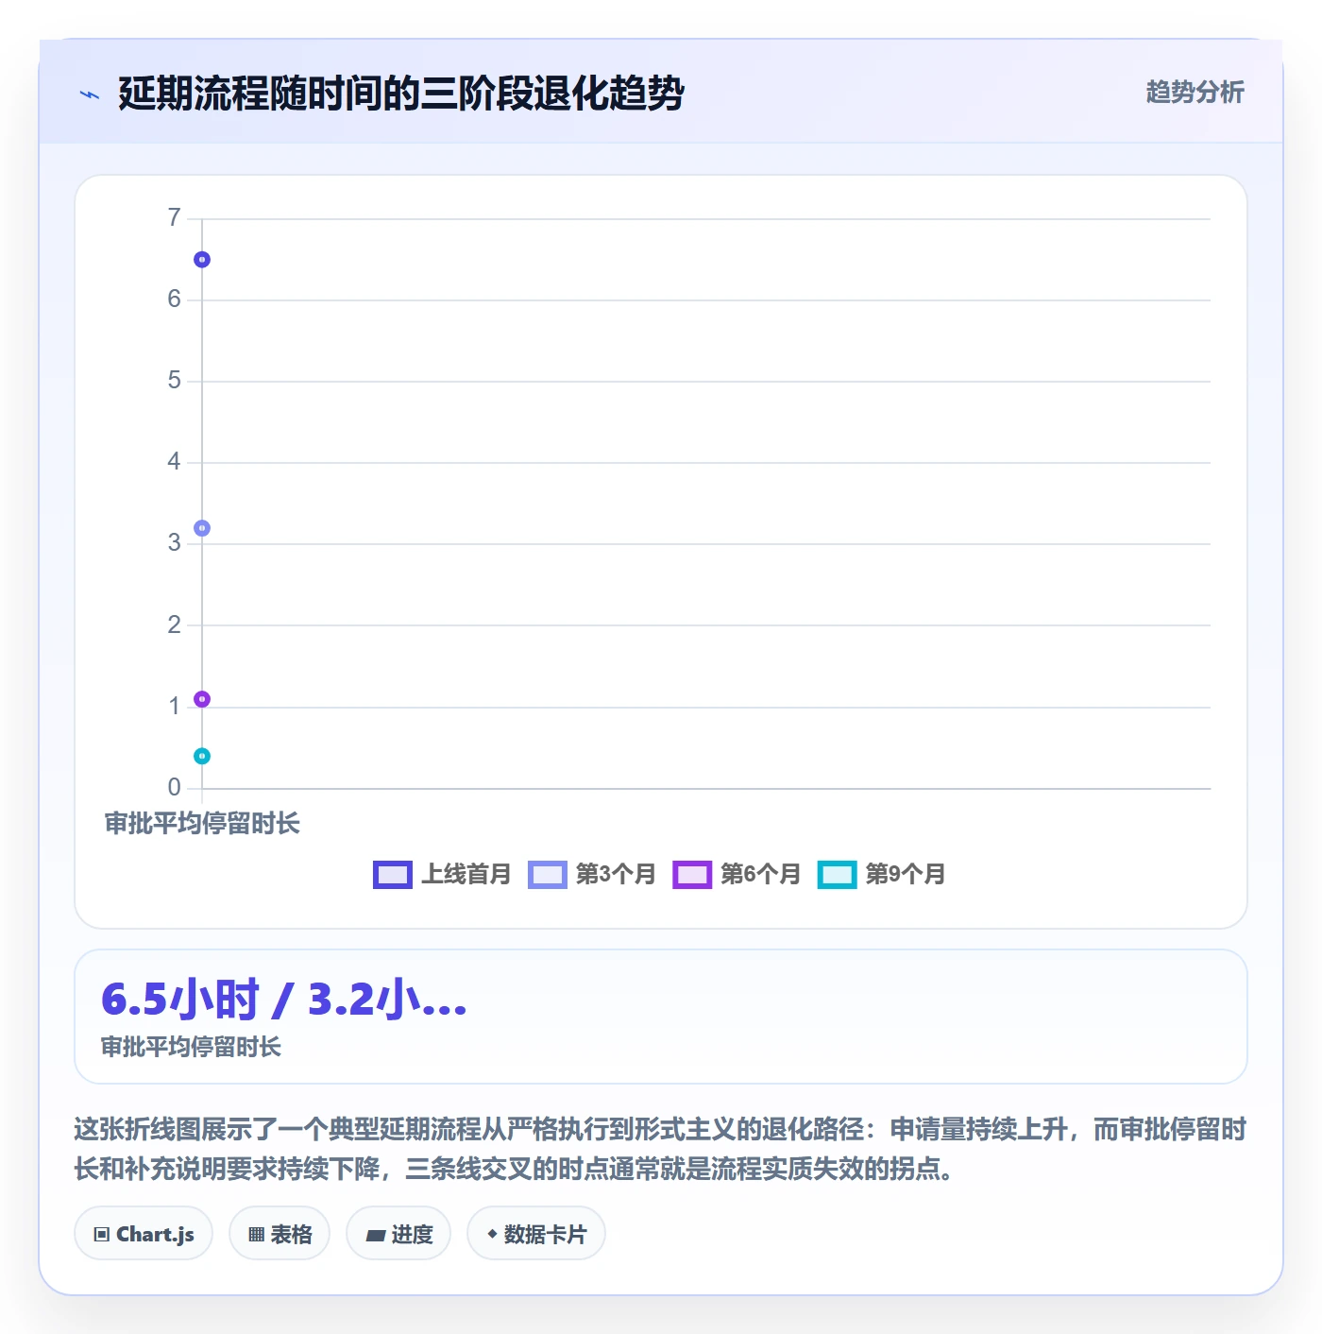
Task: Click the 趋势分析 label in the header
Action: pos(1195,93)
